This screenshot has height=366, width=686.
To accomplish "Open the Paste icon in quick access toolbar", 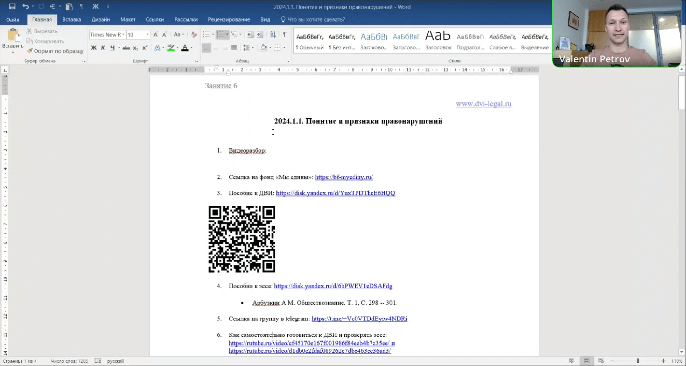I will (x=69, y=6).
